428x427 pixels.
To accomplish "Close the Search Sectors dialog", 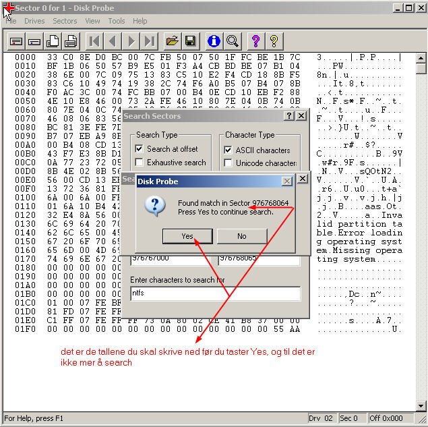I will pos(301,116).
